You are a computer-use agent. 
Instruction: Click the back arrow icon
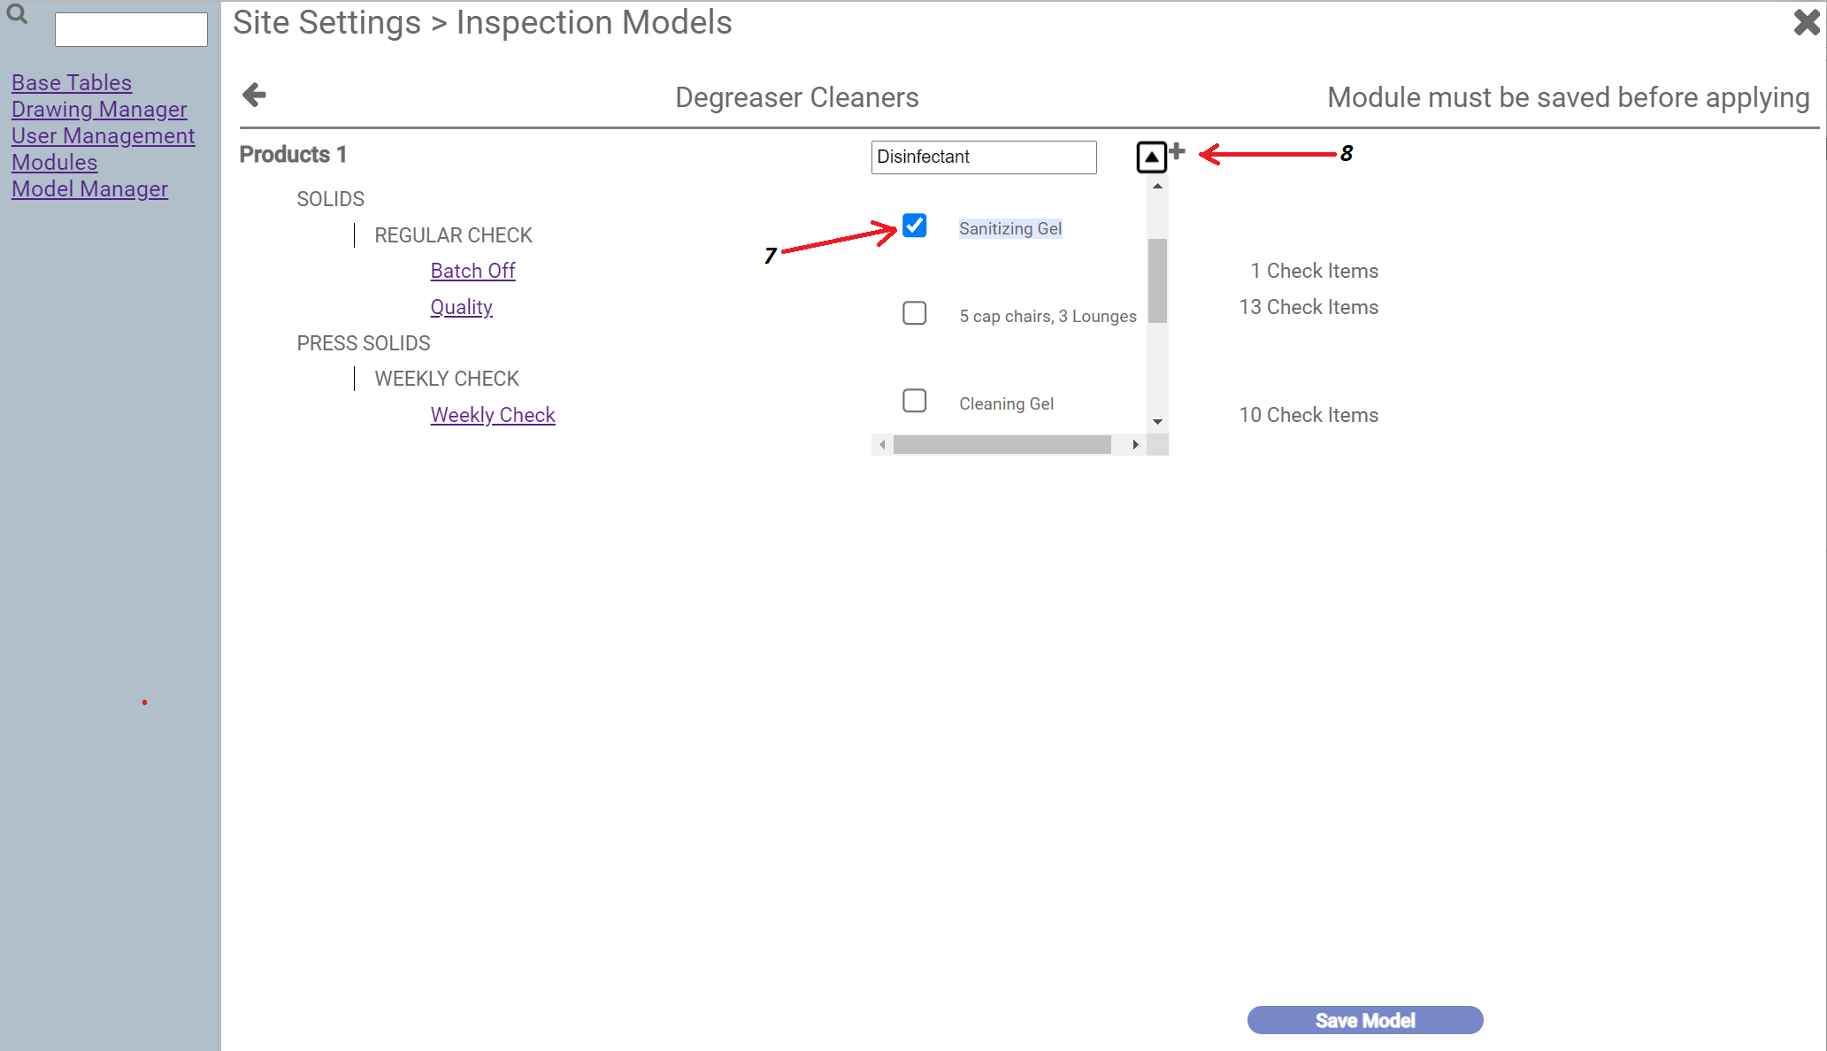[x=254, y=95]
